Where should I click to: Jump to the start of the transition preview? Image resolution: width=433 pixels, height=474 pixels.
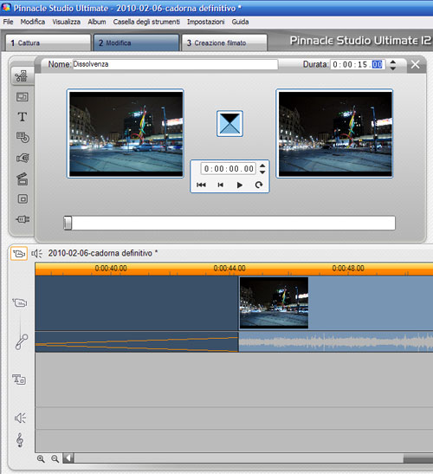point(201,185)
